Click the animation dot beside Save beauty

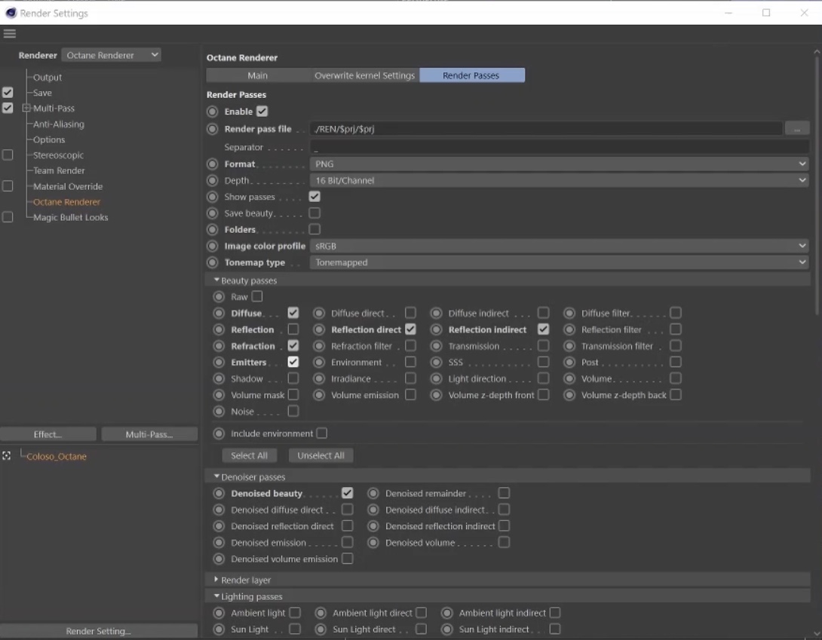213,213
